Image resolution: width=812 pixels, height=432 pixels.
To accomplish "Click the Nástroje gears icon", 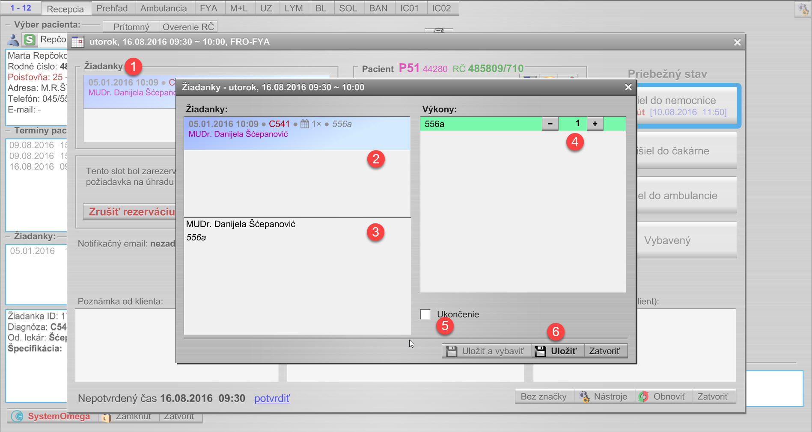I will point(584,396).
